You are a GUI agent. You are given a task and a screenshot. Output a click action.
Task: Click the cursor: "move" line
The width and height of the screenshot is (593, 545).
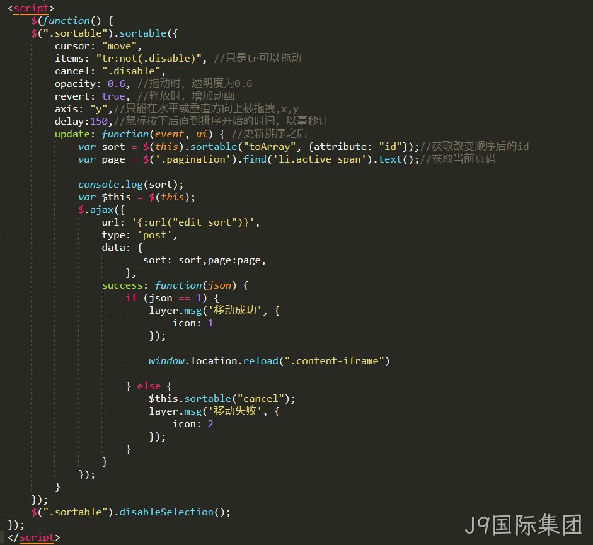[98, 46]
